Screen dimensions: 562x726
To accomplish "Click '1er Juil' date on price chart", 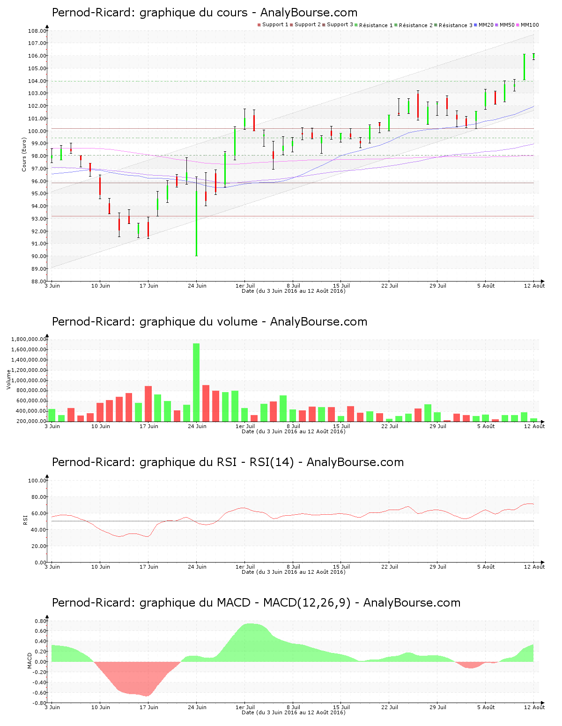I will (x=245, y=286).
